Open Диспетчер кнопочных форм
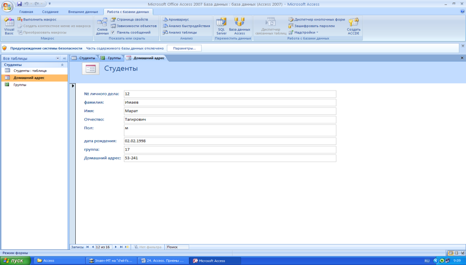The width and height of the screenshot is (466, 265). [317, 20]
